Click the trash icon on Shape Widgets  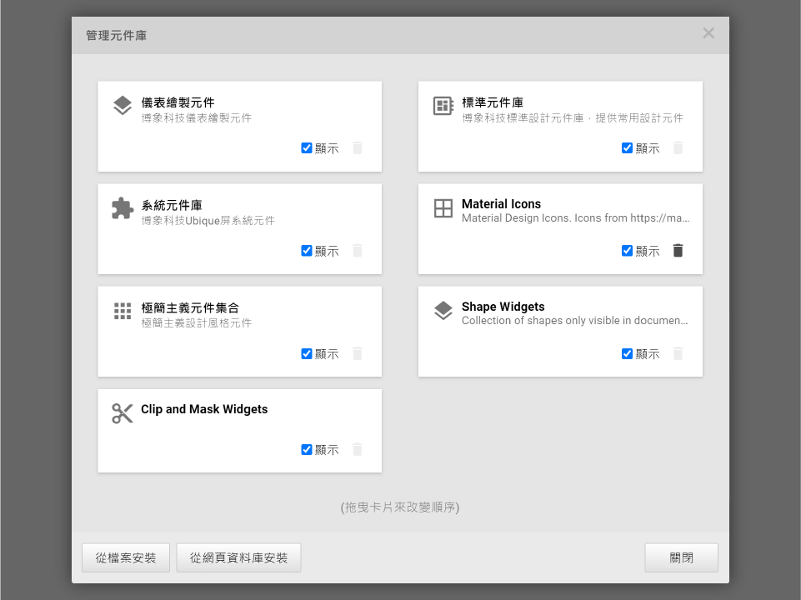tap(678, 353)
